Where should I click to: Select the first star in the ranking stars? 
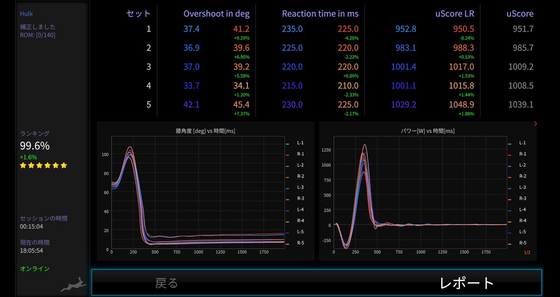(x=22, y=165)
